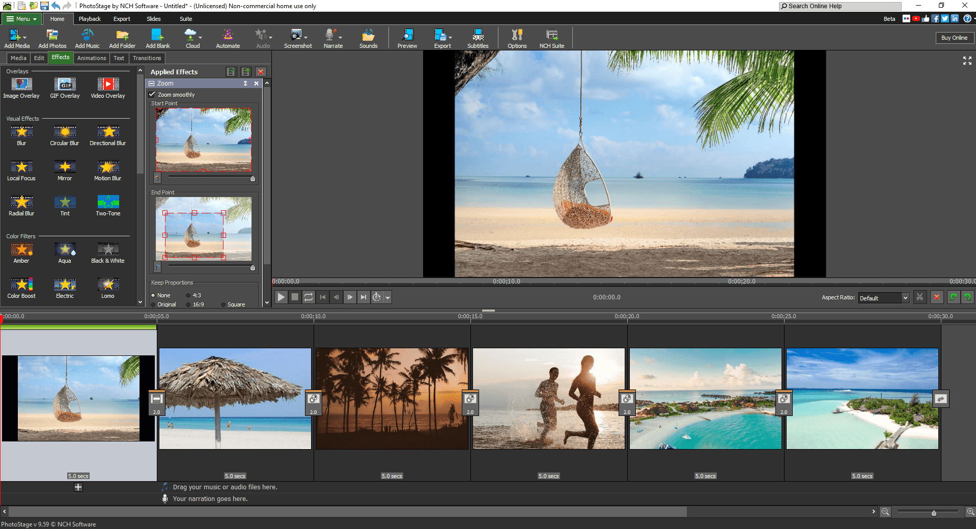The width and height of the screenshot is (976, 529).
Task: Toggle the Zoom smoothly checkbox
Action: pyautogui.click(x=152, y=95)
